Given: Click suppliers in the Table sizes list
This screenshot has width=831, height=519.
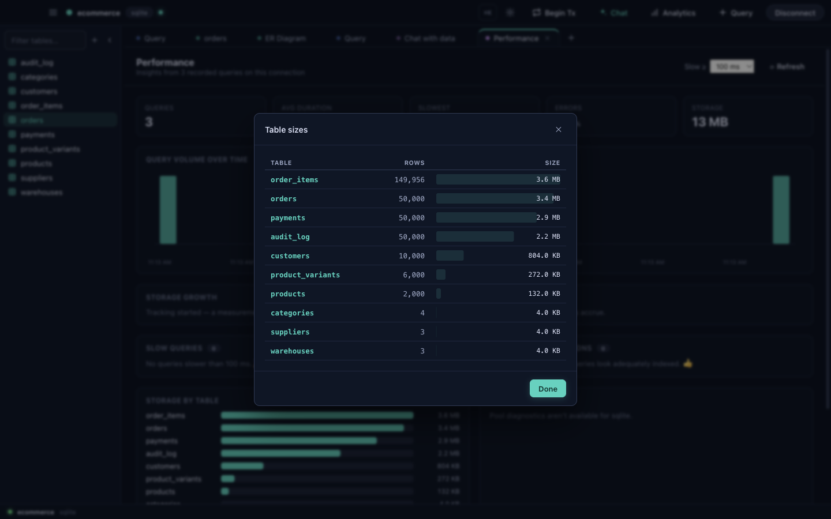Looking at the screenshot, I should click(290, 332).
